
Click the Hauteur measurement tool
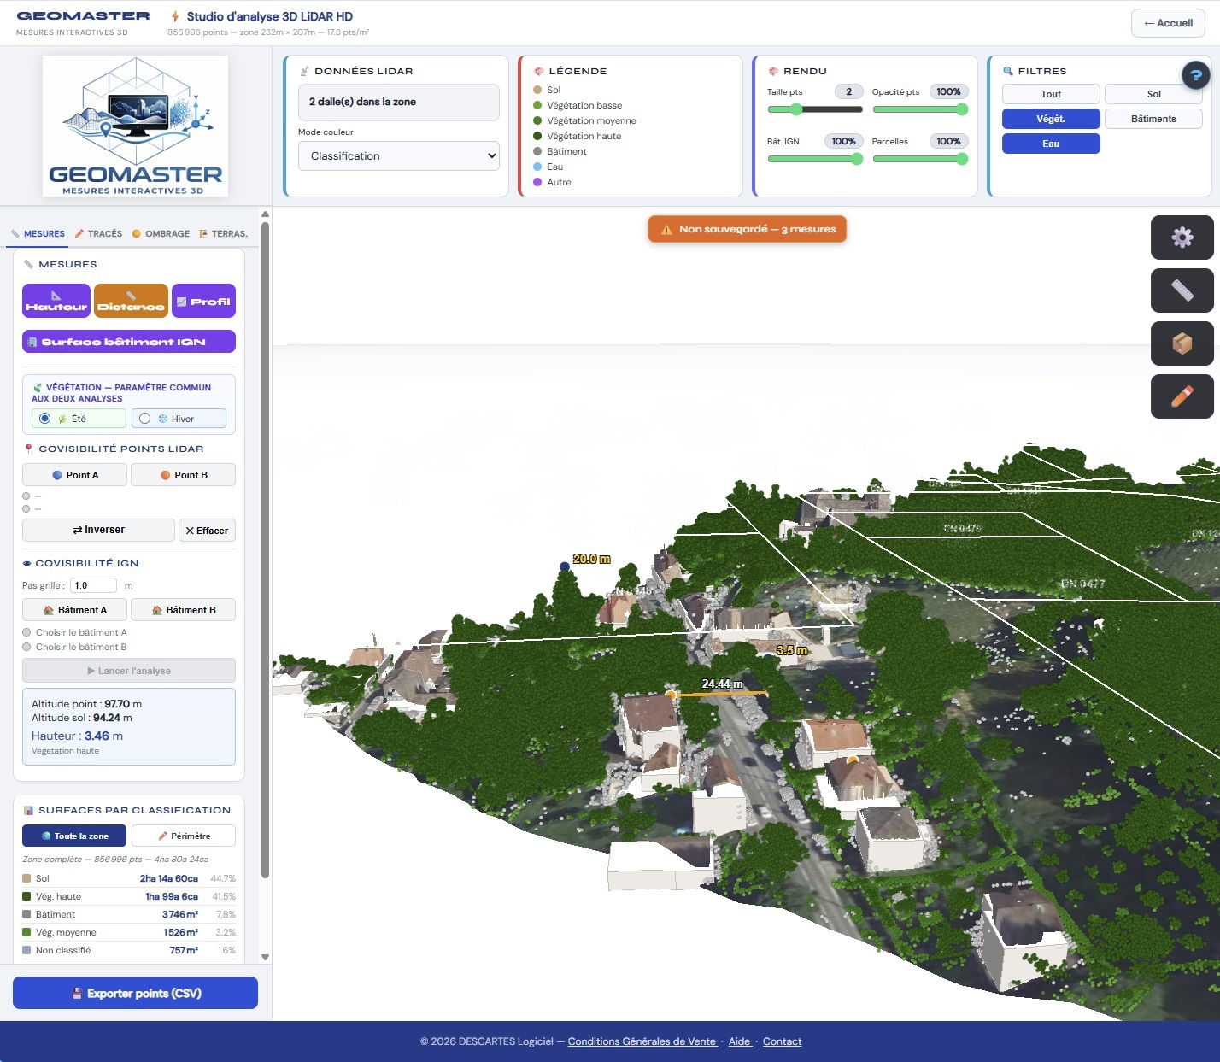pos(56,300)
